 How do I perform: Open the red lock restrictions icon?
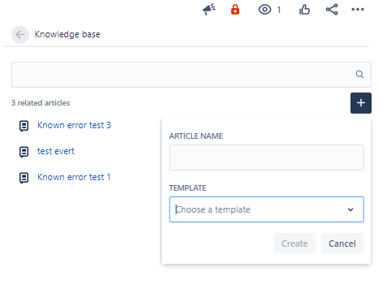235,10
